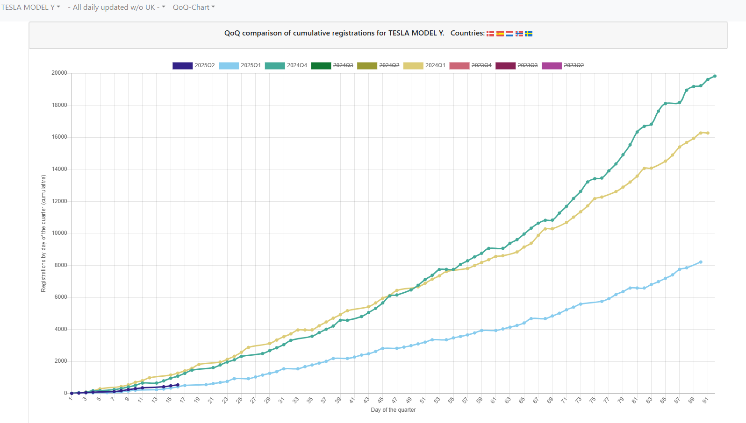Enable the 2024Q2 series legend label
The width and height of the screenshot is (746, 423).
tap(389, 65)
